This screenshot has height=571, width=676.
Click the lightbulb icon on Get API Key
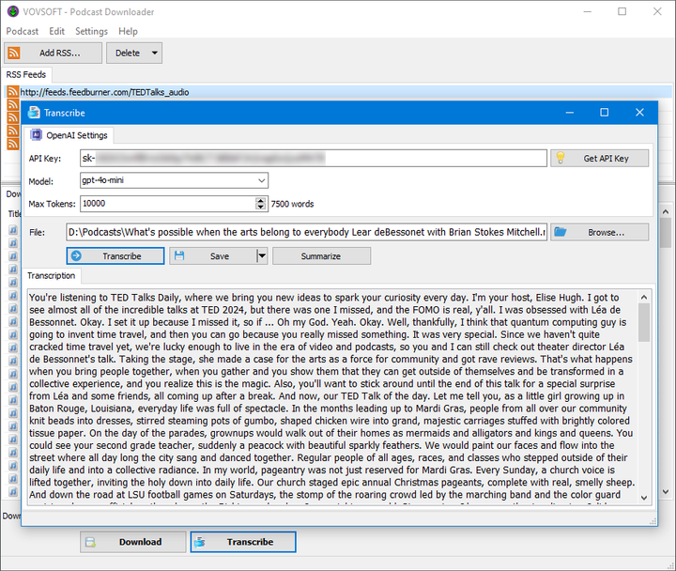tap(560, 158)
